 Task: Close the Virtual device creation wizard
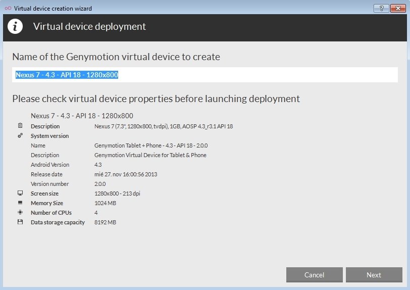pos(398,9)
